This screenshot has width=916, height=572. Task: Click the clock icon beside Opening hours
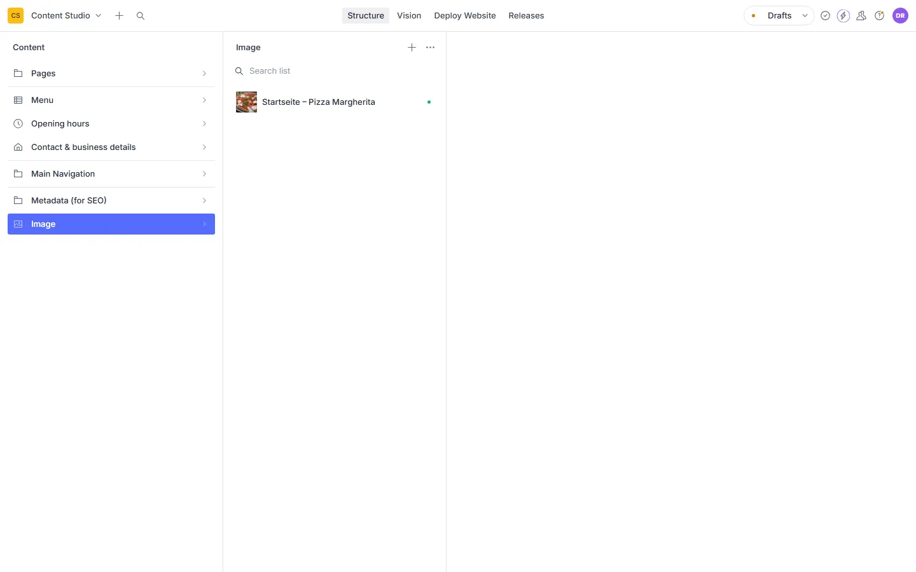coord(18,123)
